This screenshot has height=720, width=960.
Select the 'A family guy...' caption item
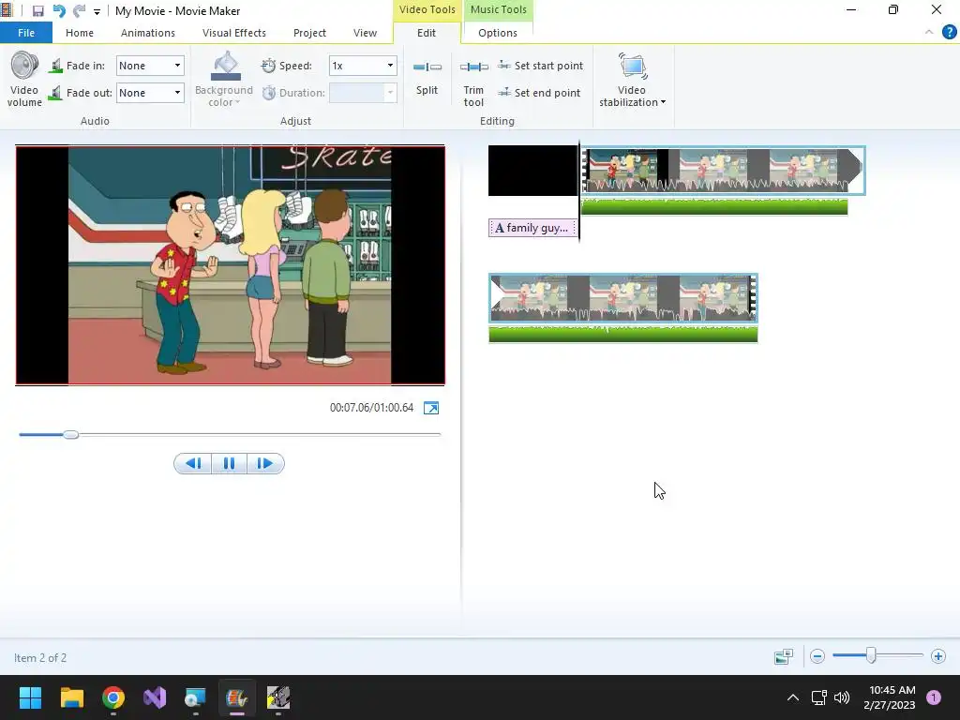(x=532, y=228)
